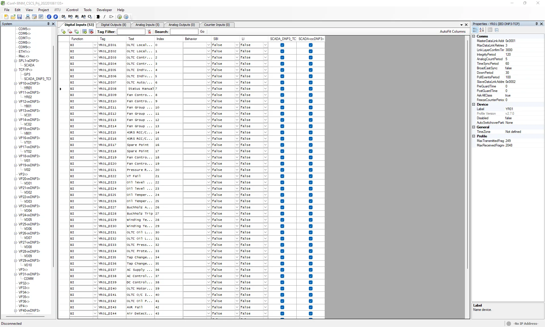Click the Open folder toolbar icon
The width and height of the screenshot is (545, 327).
13,17
